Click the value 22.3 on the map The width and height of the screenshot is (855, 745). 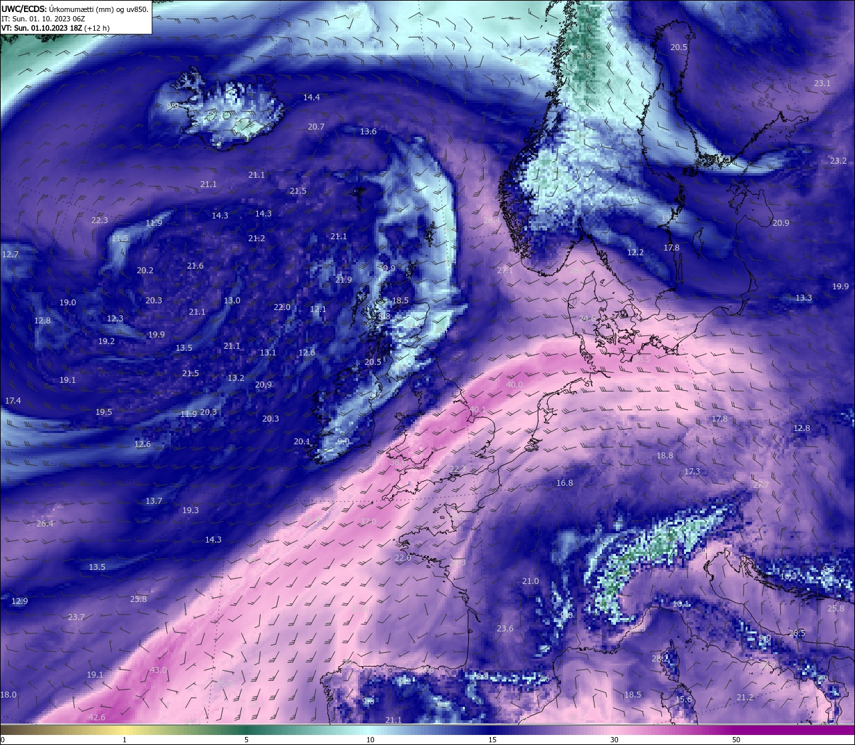pyautogui.click(x=100, y=220)
